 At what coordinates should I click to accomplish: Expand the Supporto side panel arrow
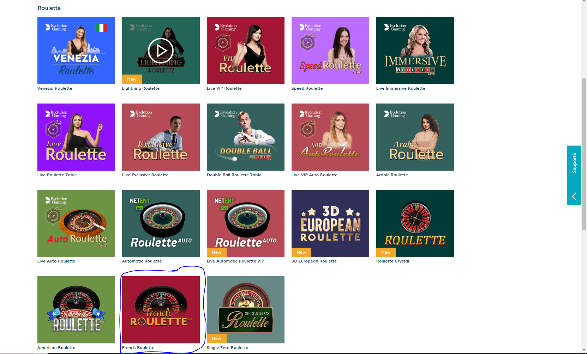tap(574, 196)
